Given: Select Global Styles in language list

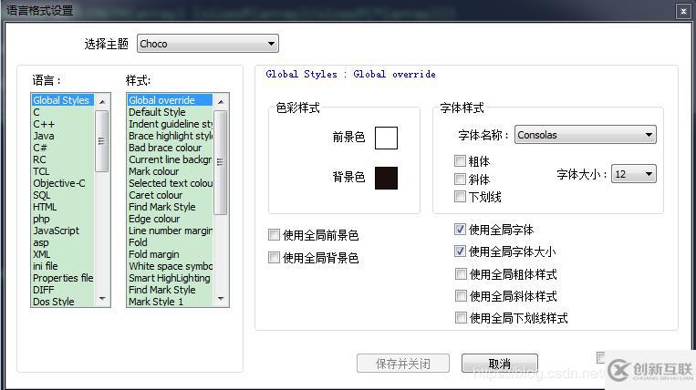Looking at the screenshot, I should pyautogui.click(x=63, y=100).
